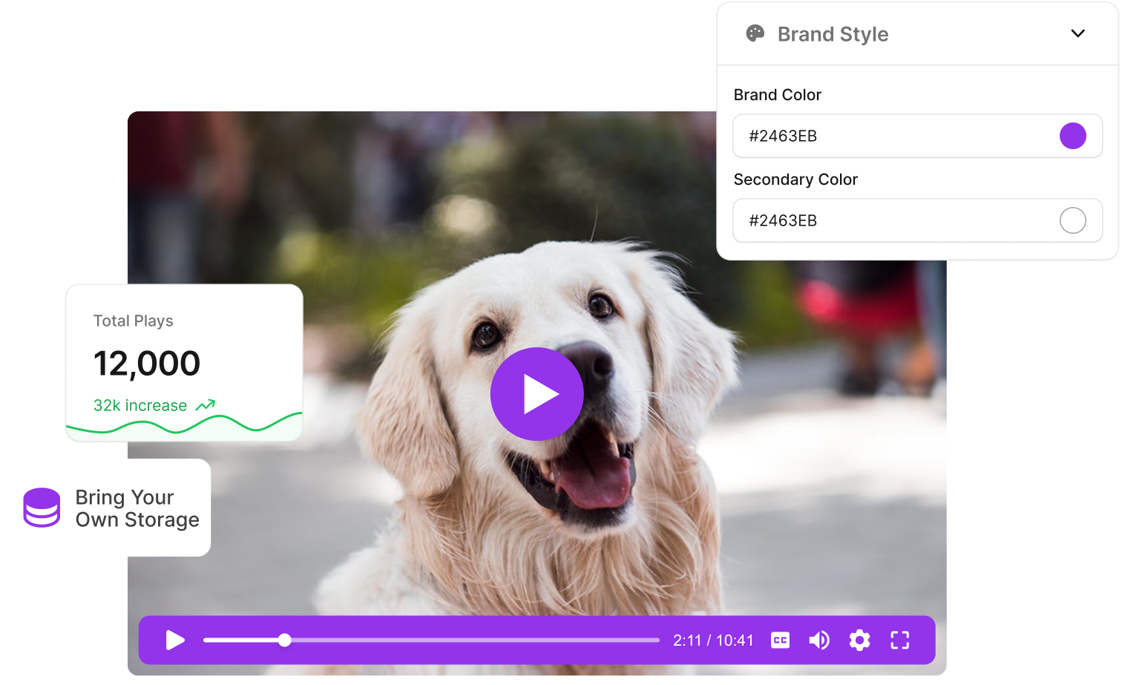
Task: Click the 2:11 / 10:41 time display
Action: pos(713,640)
